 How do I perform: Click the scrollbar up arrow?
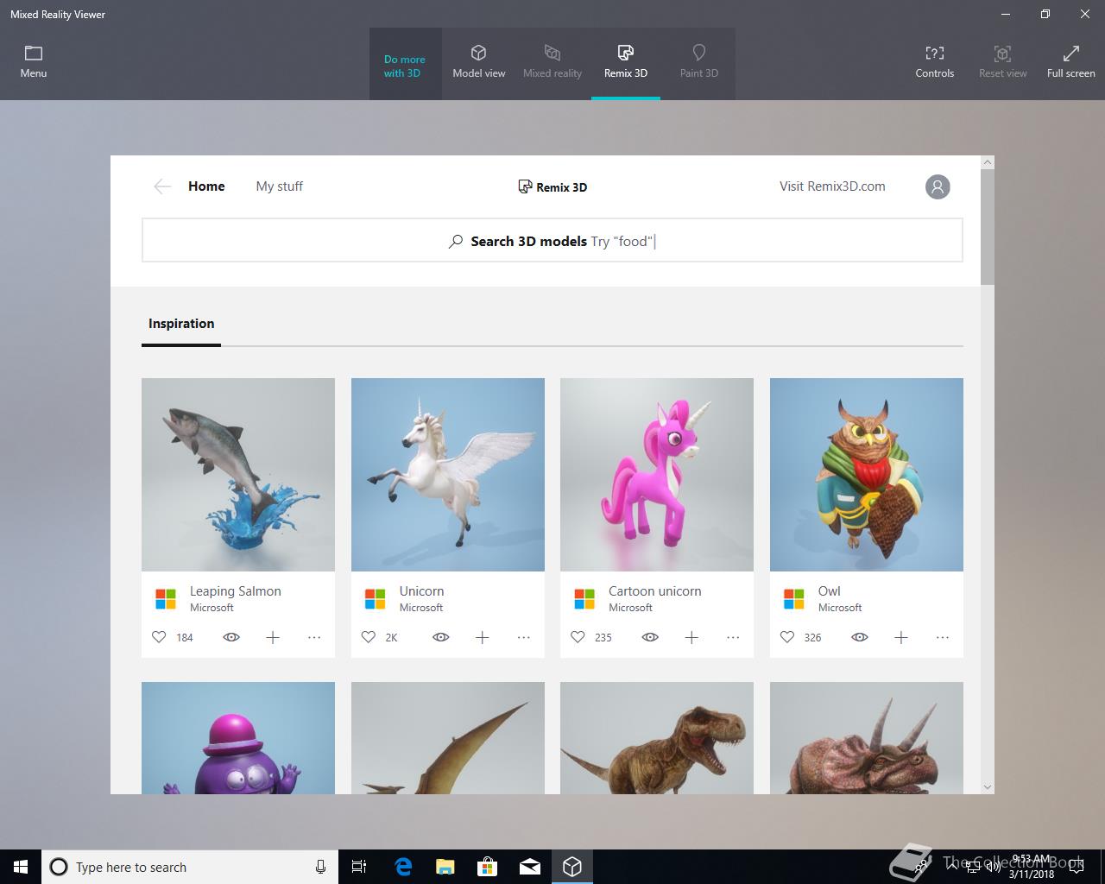pos(988,162)
